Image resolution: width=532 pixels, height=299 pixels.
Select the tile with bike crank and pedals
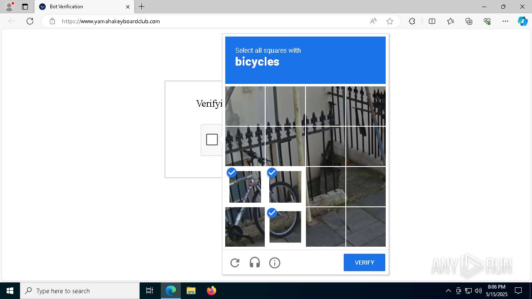tap(245, 227)
